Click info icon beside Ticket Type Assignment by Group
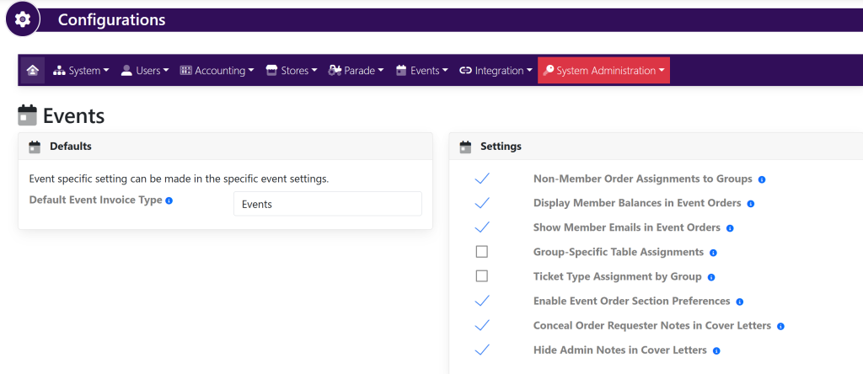This screenshot has height=374, width=863. [x=711, y=277]
